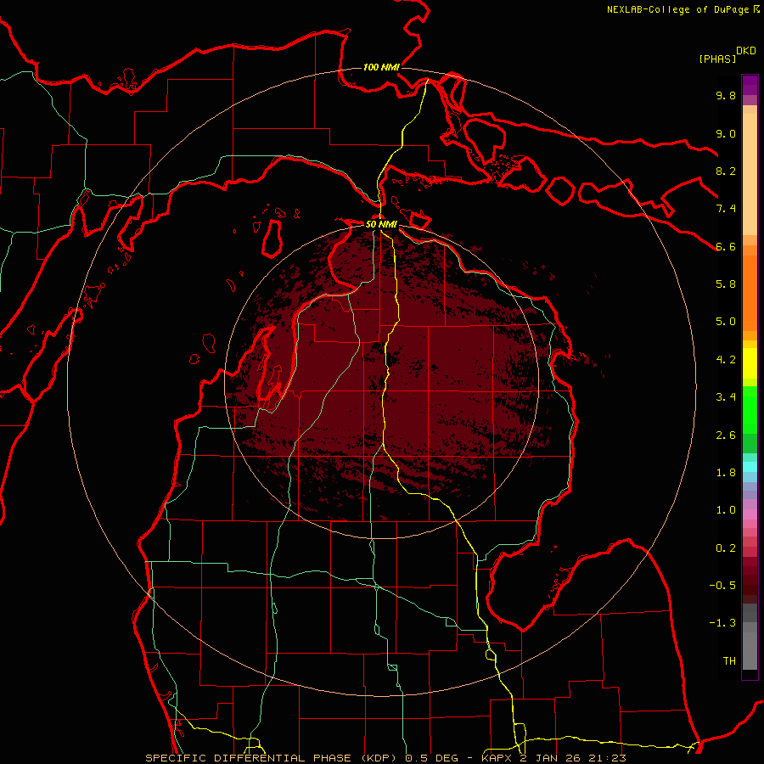Click the KAPX radar site identifier

[498, 758]
